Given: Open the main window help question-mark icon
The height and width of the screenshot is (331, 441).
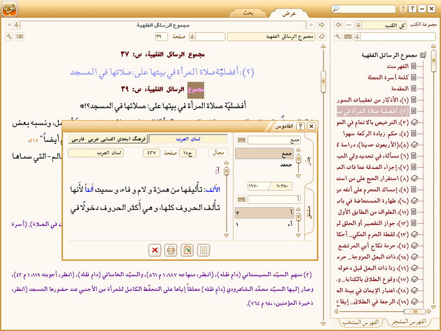Looking at the screenshot, I should pos(412,9).
